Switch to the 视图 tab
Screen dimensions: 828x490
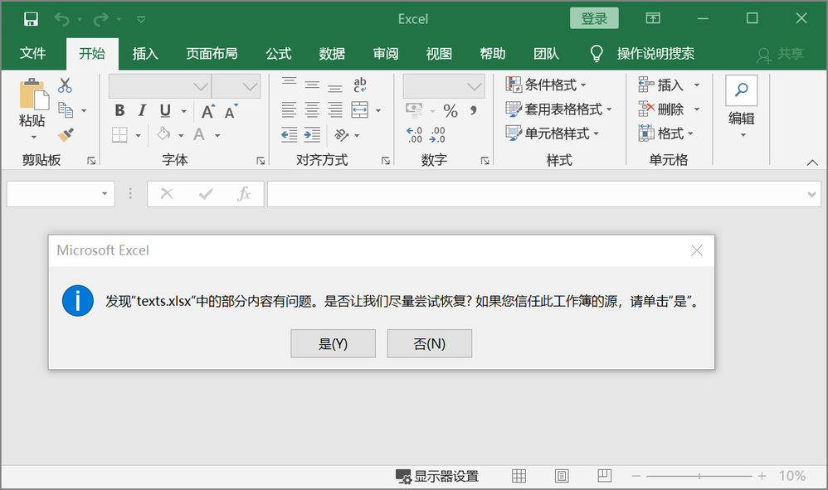coord(439,53)
